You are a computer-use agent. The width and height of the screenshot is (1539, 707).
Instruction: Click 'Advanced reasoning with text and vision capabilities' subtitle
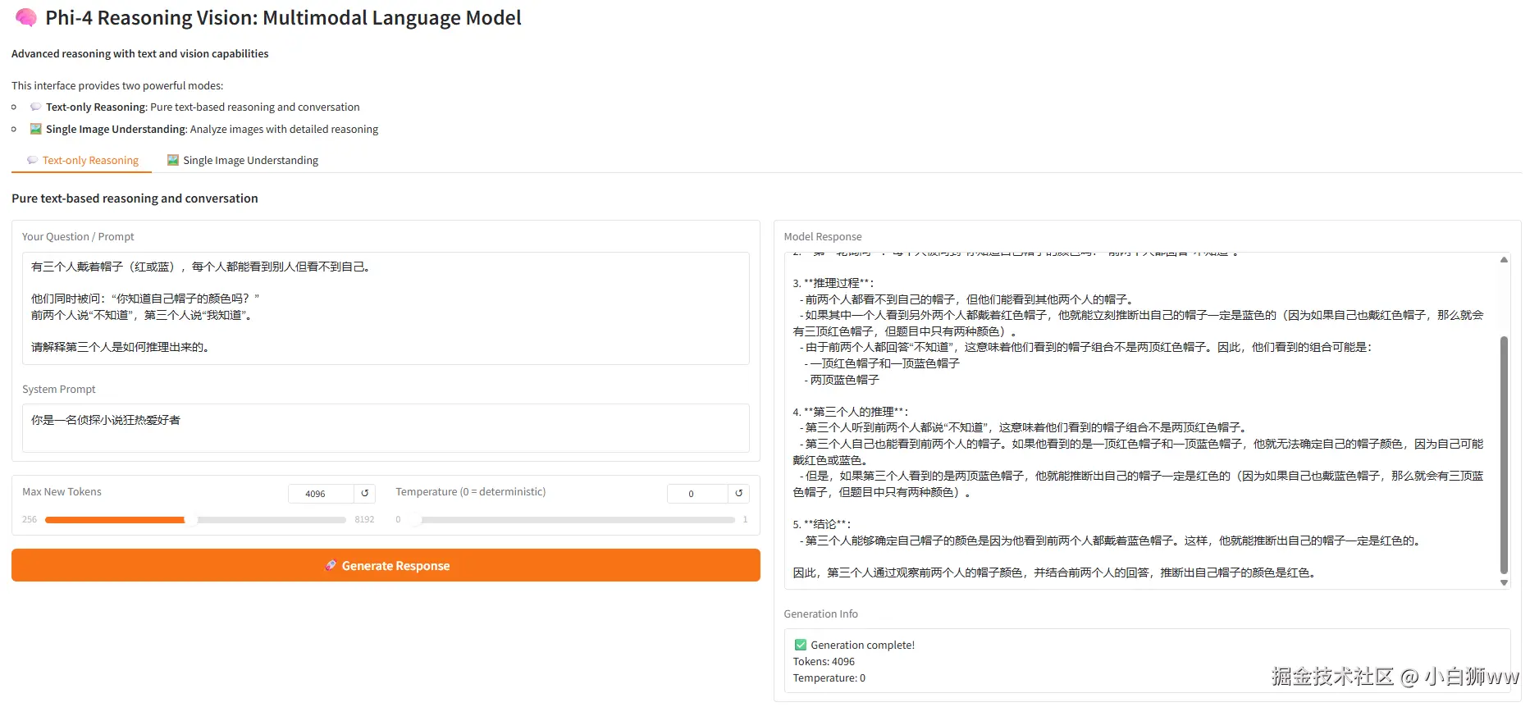pyautogui.click(x=139, y=53)
